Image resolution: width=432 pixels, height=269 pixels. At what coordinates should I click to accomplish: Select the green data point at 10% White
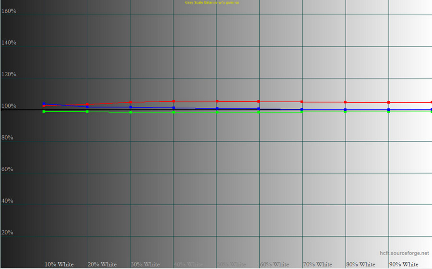pos(44,112)
